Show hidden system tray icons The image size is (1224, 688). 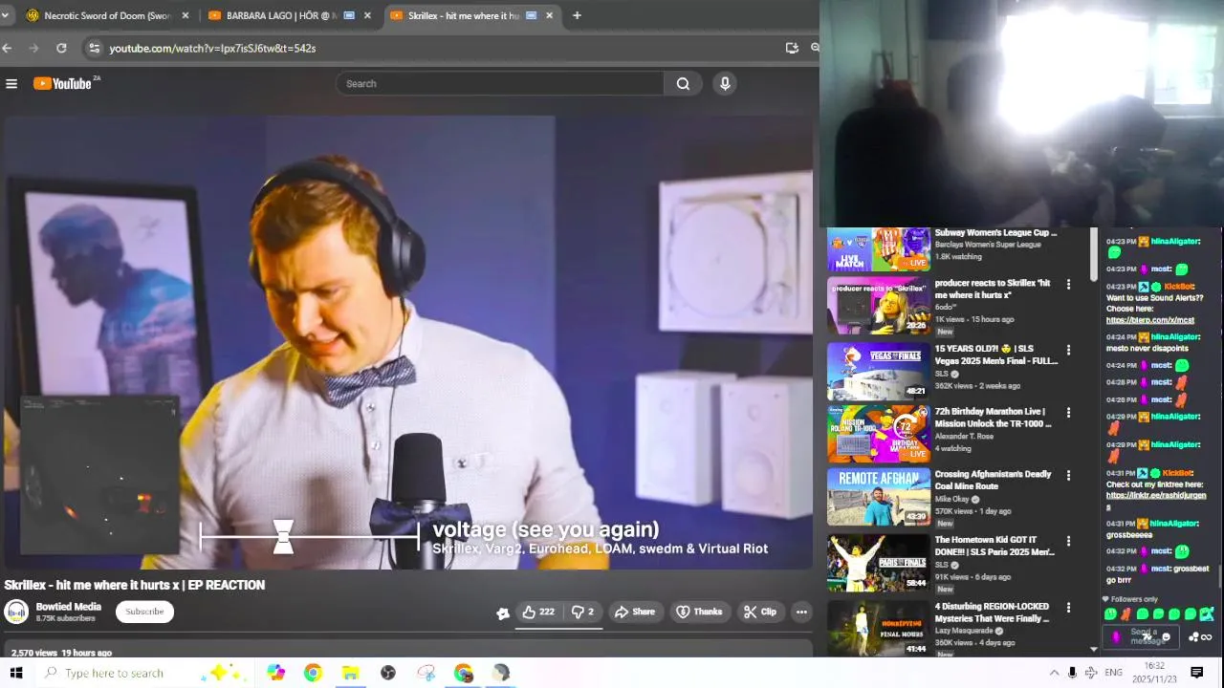1054,673
